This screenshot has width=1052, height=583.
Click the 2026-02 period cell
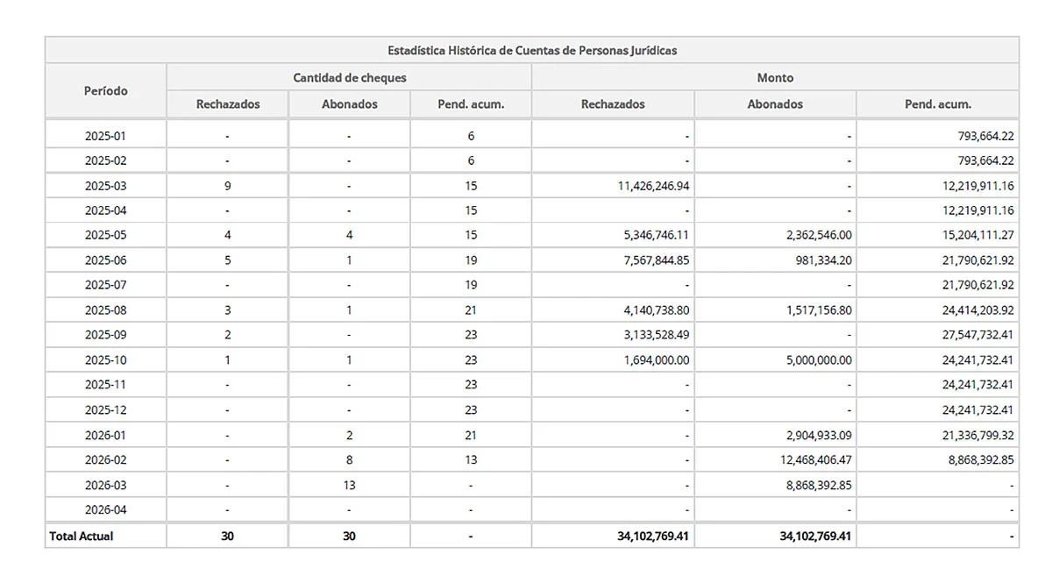105,459
